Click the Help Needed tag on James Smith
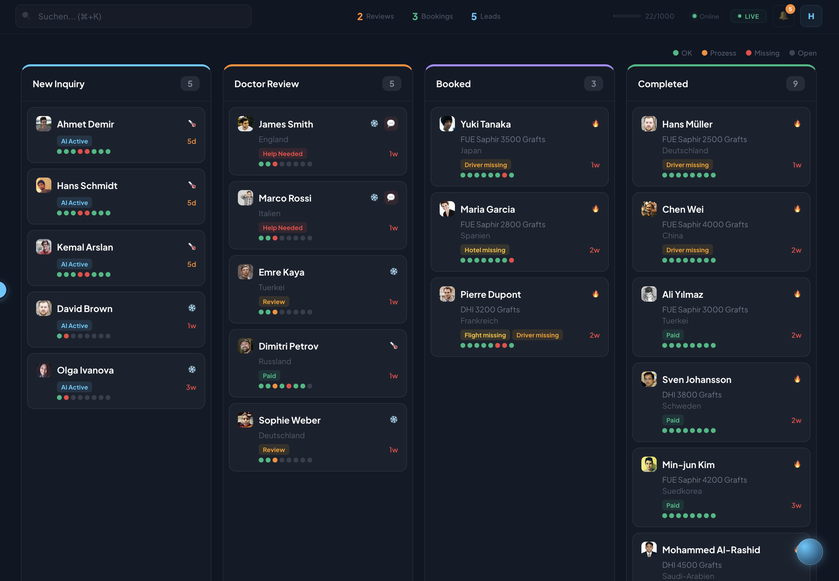 pos(282,154)
